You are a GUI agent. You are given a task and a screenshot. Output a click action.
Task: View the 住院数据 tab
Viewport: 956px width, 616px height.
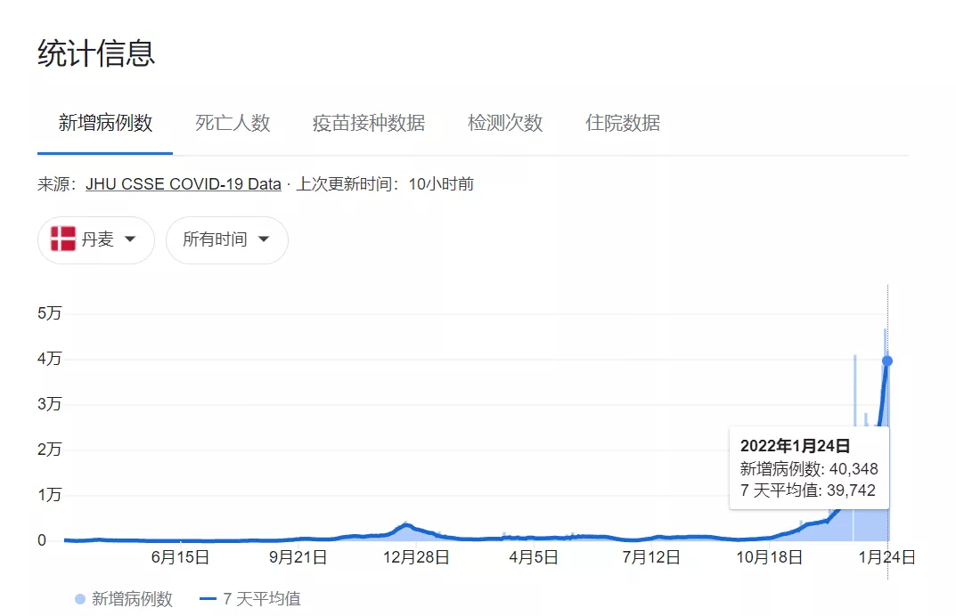click(x=623, y=123)
